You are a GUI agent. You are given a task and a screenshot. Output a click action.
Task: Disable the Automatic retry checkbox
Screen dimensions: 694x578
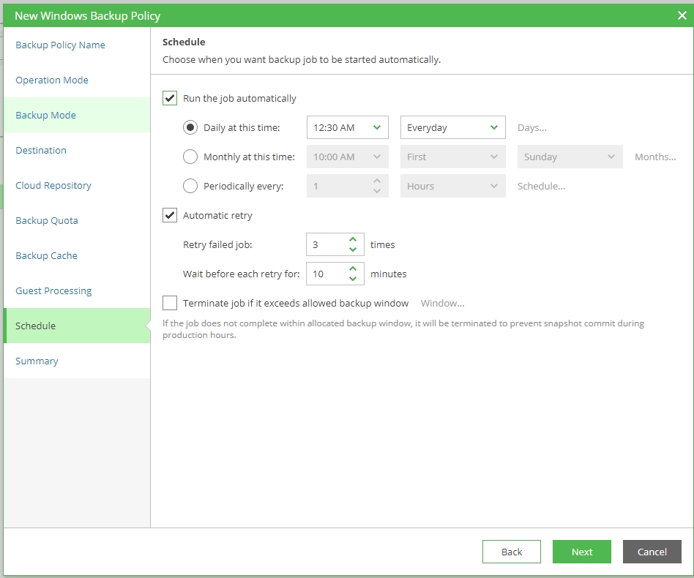[170, 215]
